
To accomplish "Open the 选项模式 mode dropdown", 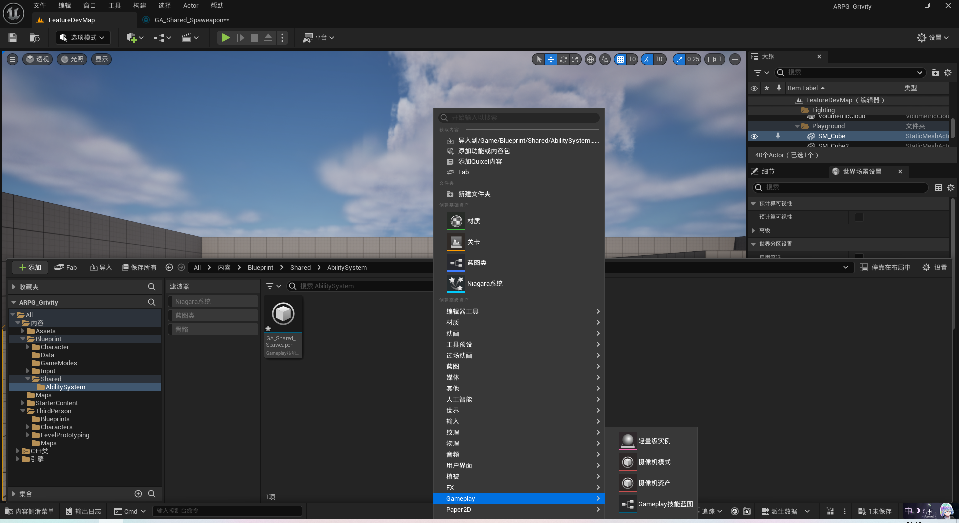I will (x=83, y=38).
